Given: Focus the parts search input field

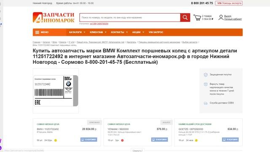Looking at the screenshot, I should 130,17.
